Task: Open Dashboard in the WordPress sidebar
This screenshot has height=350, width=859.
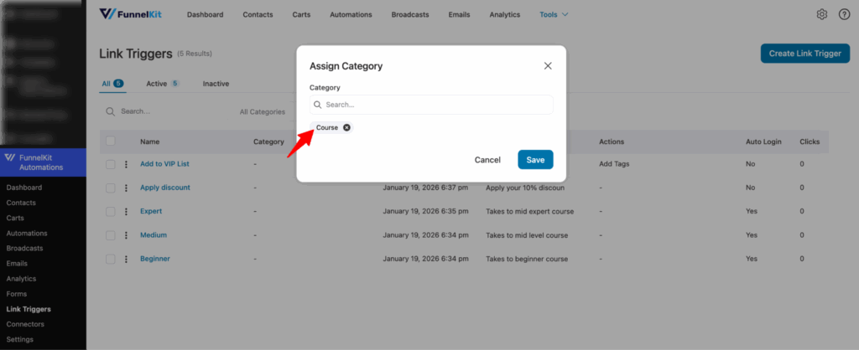Action: [x=24, y=188]
